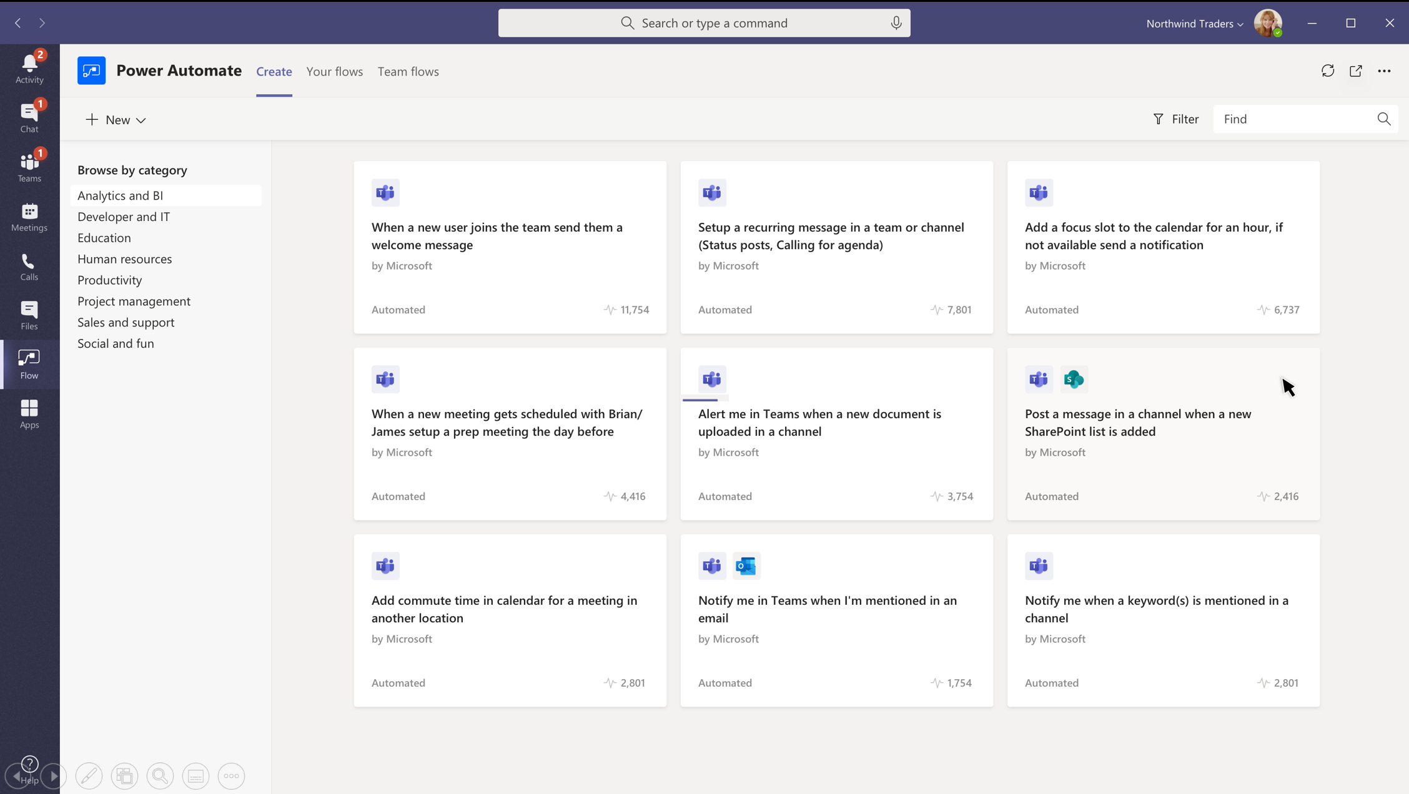Click the refresh icon top right
Viewport: 1409px width, 794px height.
point(1328,71)
